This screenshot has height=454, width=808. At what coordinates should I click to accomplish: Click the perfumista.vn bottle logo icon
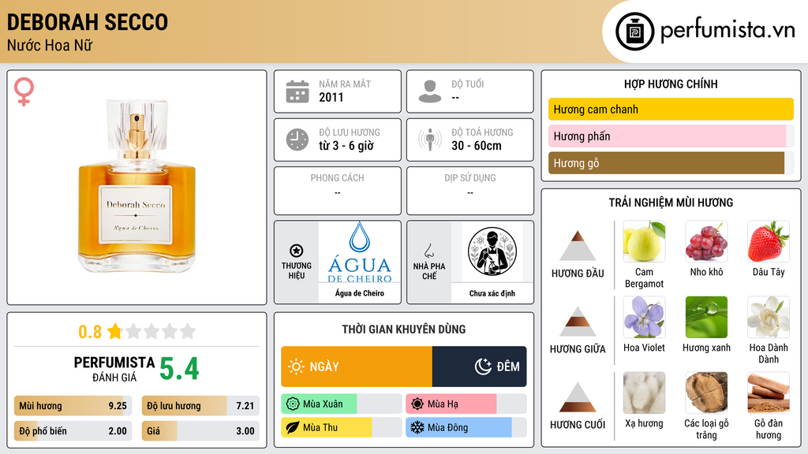click(x=634, y=32)
